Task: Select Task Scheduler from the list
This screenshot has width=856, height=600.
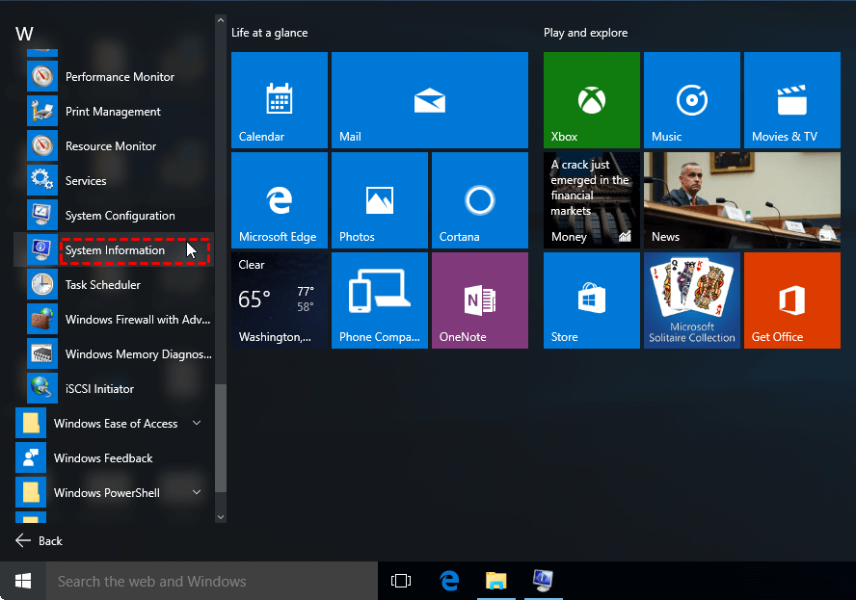Action: (102, 285)
